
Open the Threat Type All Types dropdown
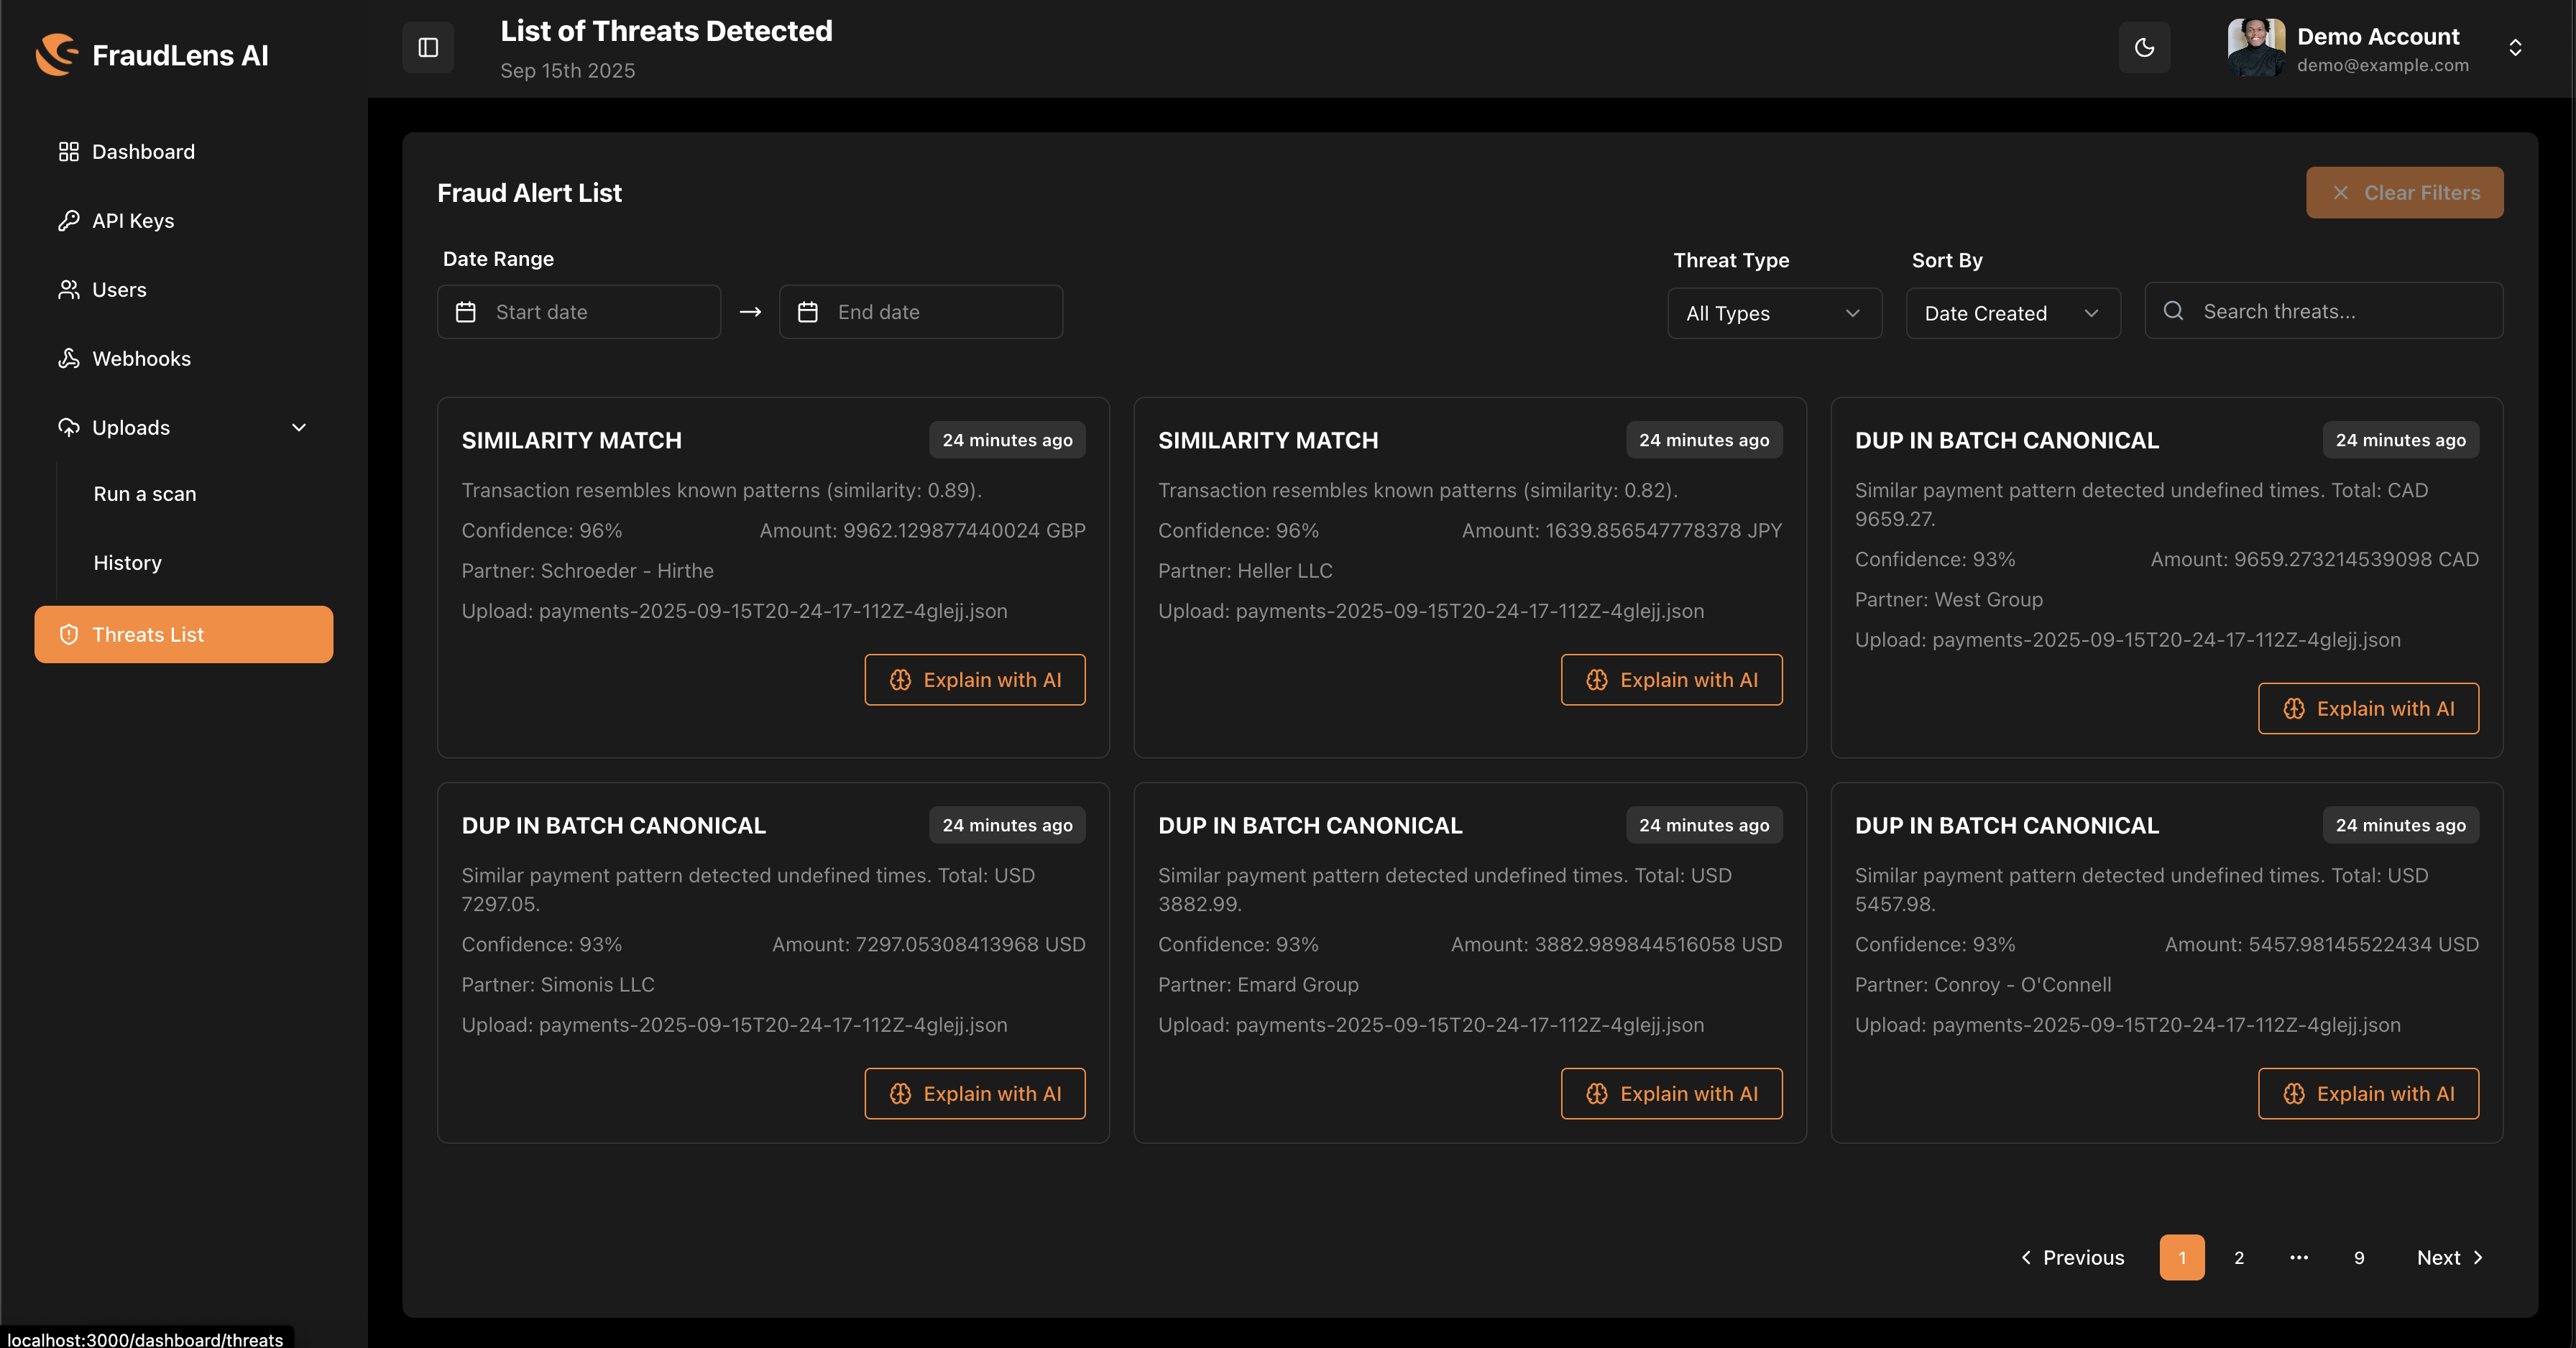click(1774, 313)
